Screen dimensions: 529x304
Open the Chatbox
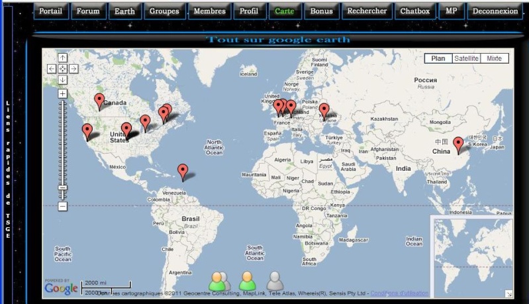(415, 11)
